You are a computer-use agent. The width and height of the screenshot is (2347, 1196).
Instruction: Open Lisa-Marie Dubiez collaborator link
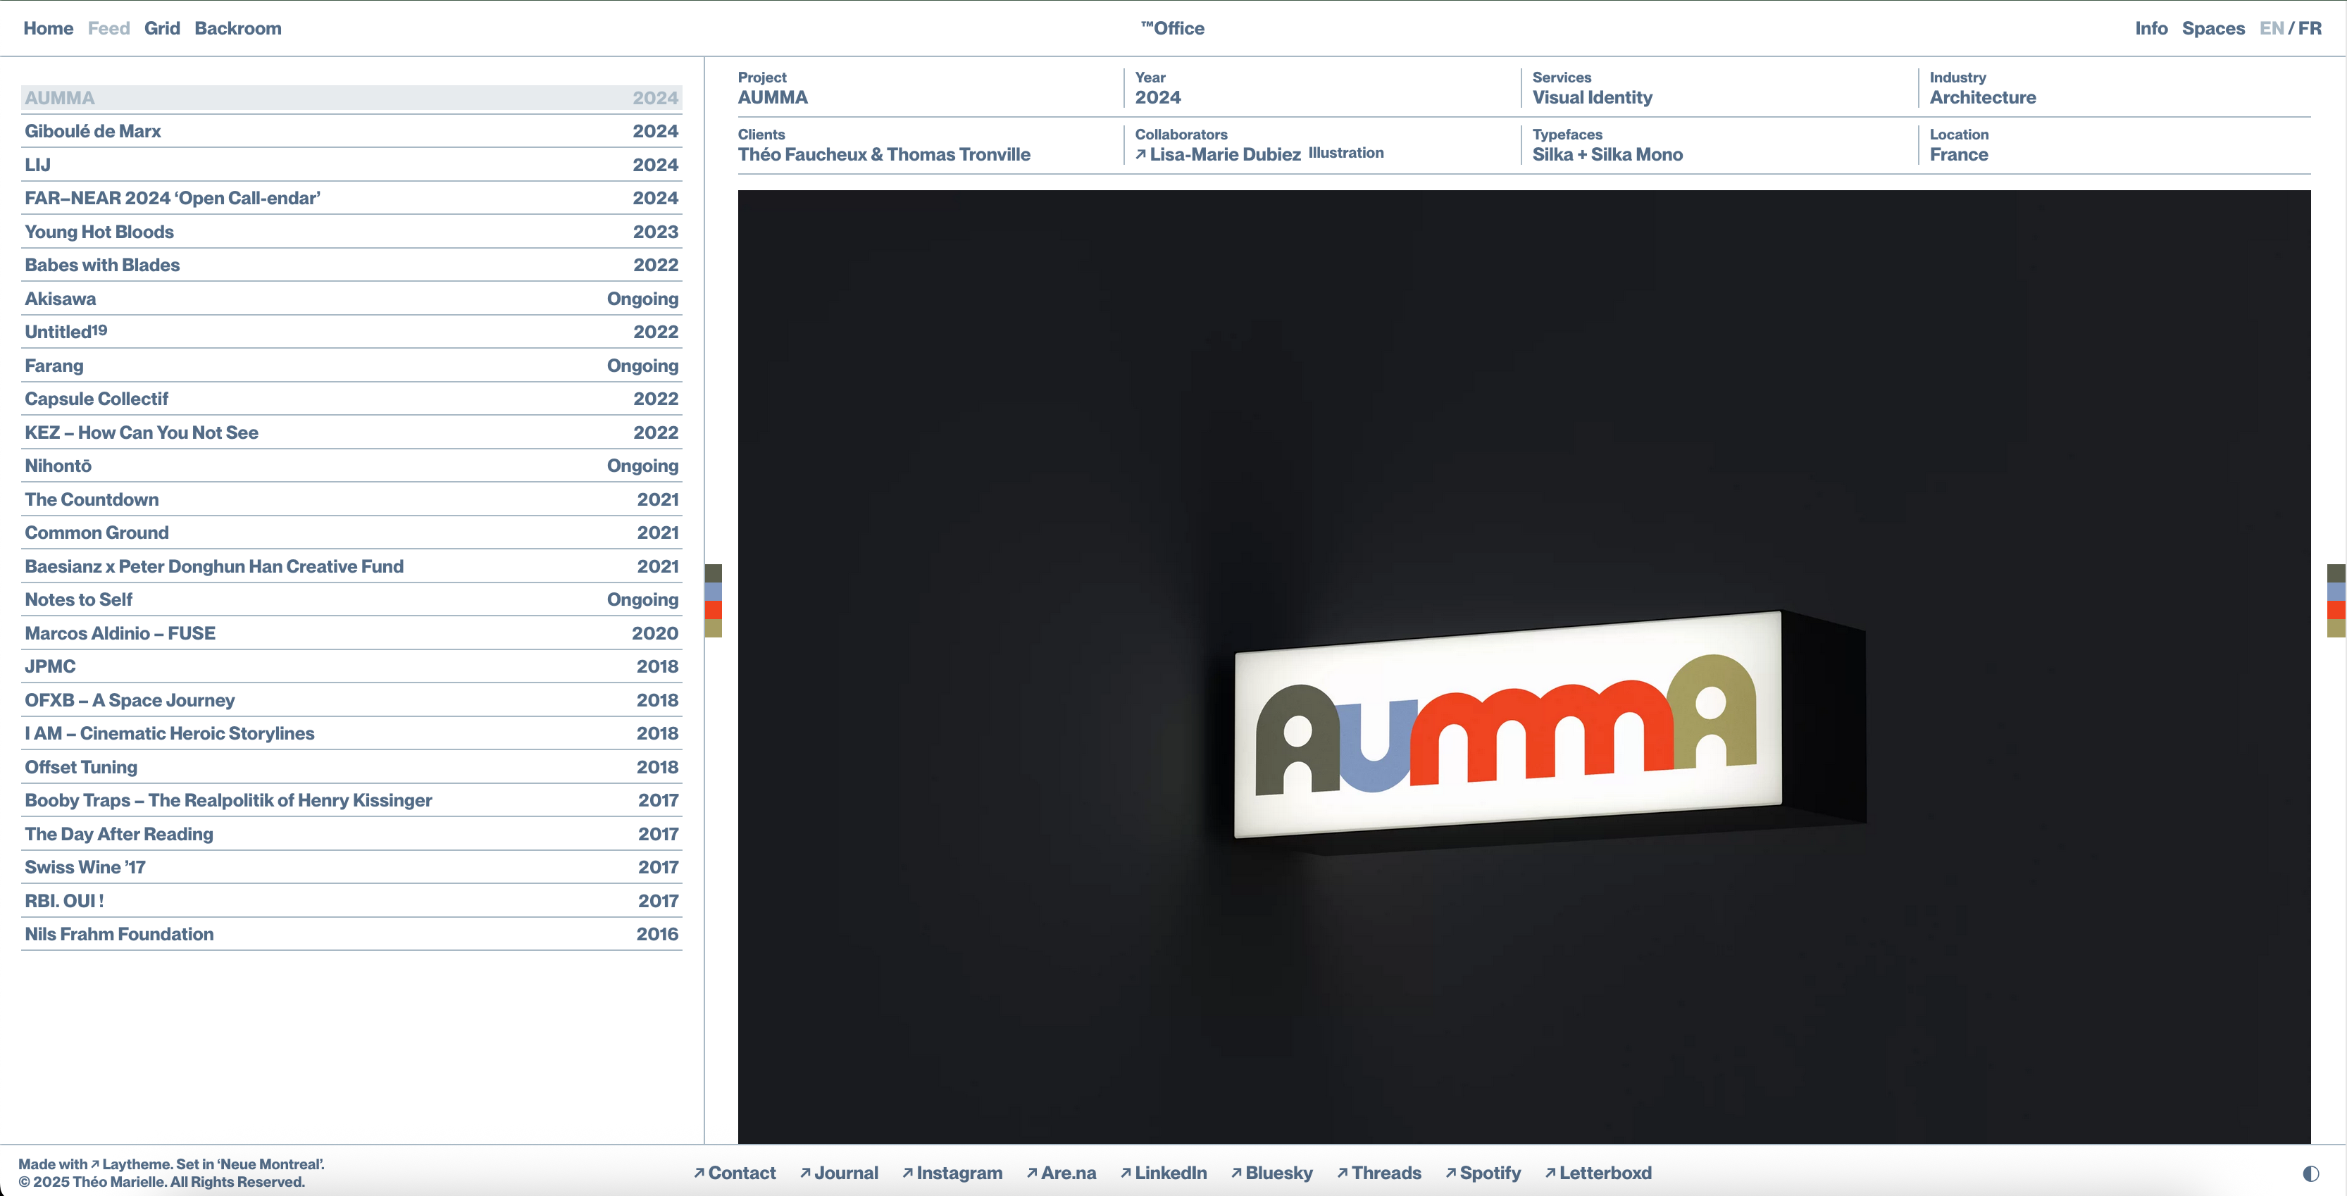coord(1224,155)
